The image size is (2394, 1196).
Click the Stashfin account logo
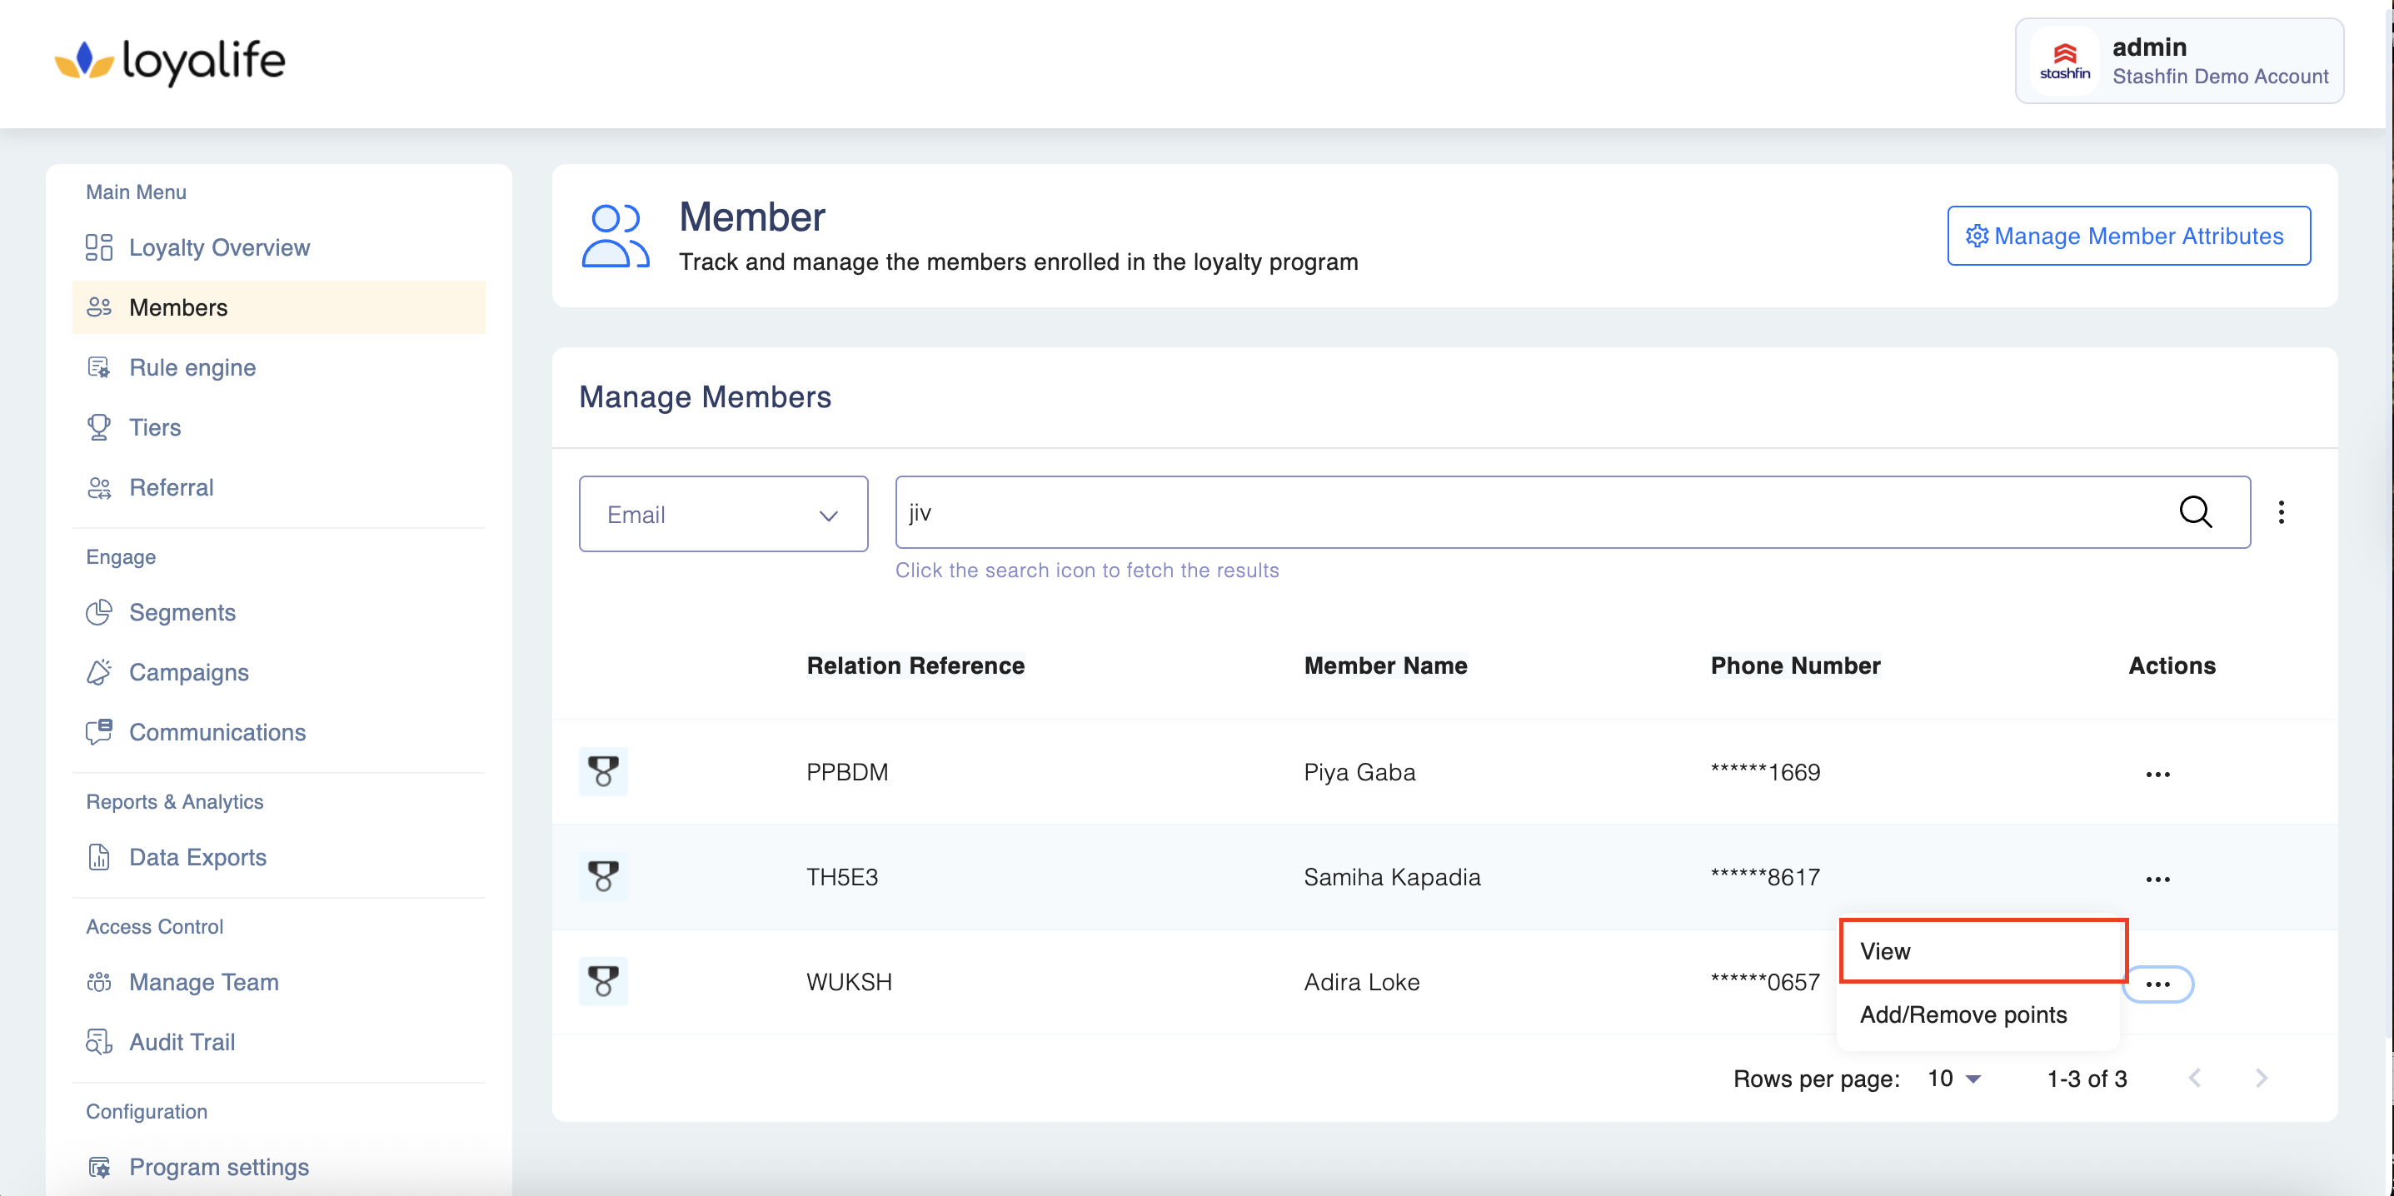[x=2064, y=62]
